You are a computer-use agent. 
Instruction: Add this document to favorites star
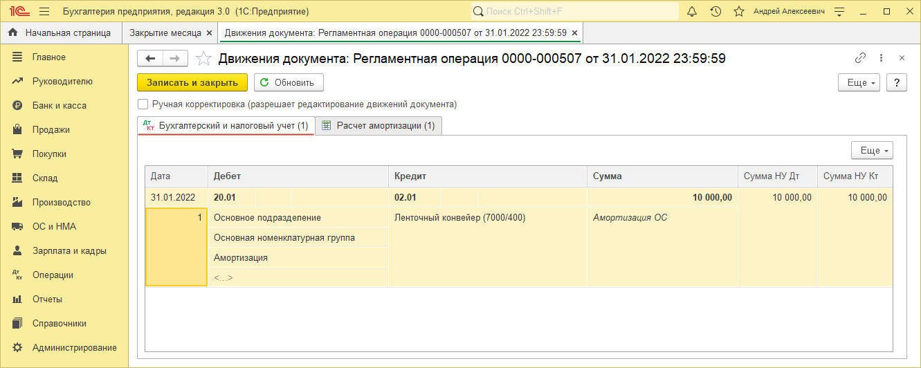point(203,59)
